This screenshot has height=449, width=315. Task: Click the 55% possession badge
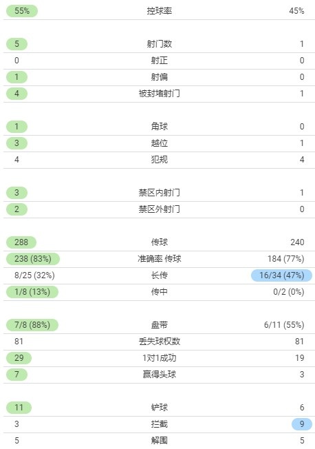[x=22, y=11]
